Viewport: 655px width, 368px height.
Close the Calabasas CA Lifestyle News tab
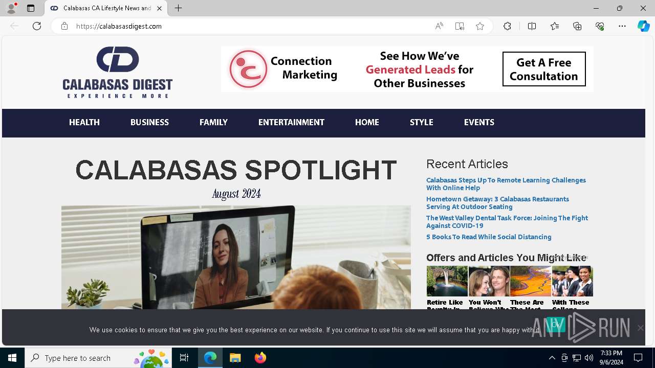tap(159, 8)
